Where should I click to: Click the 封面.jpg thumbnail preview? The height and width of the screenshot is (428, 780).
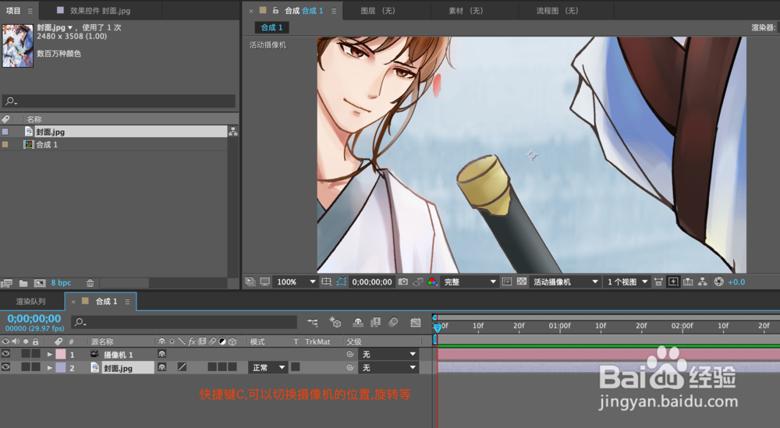click(x=17, y=46)
